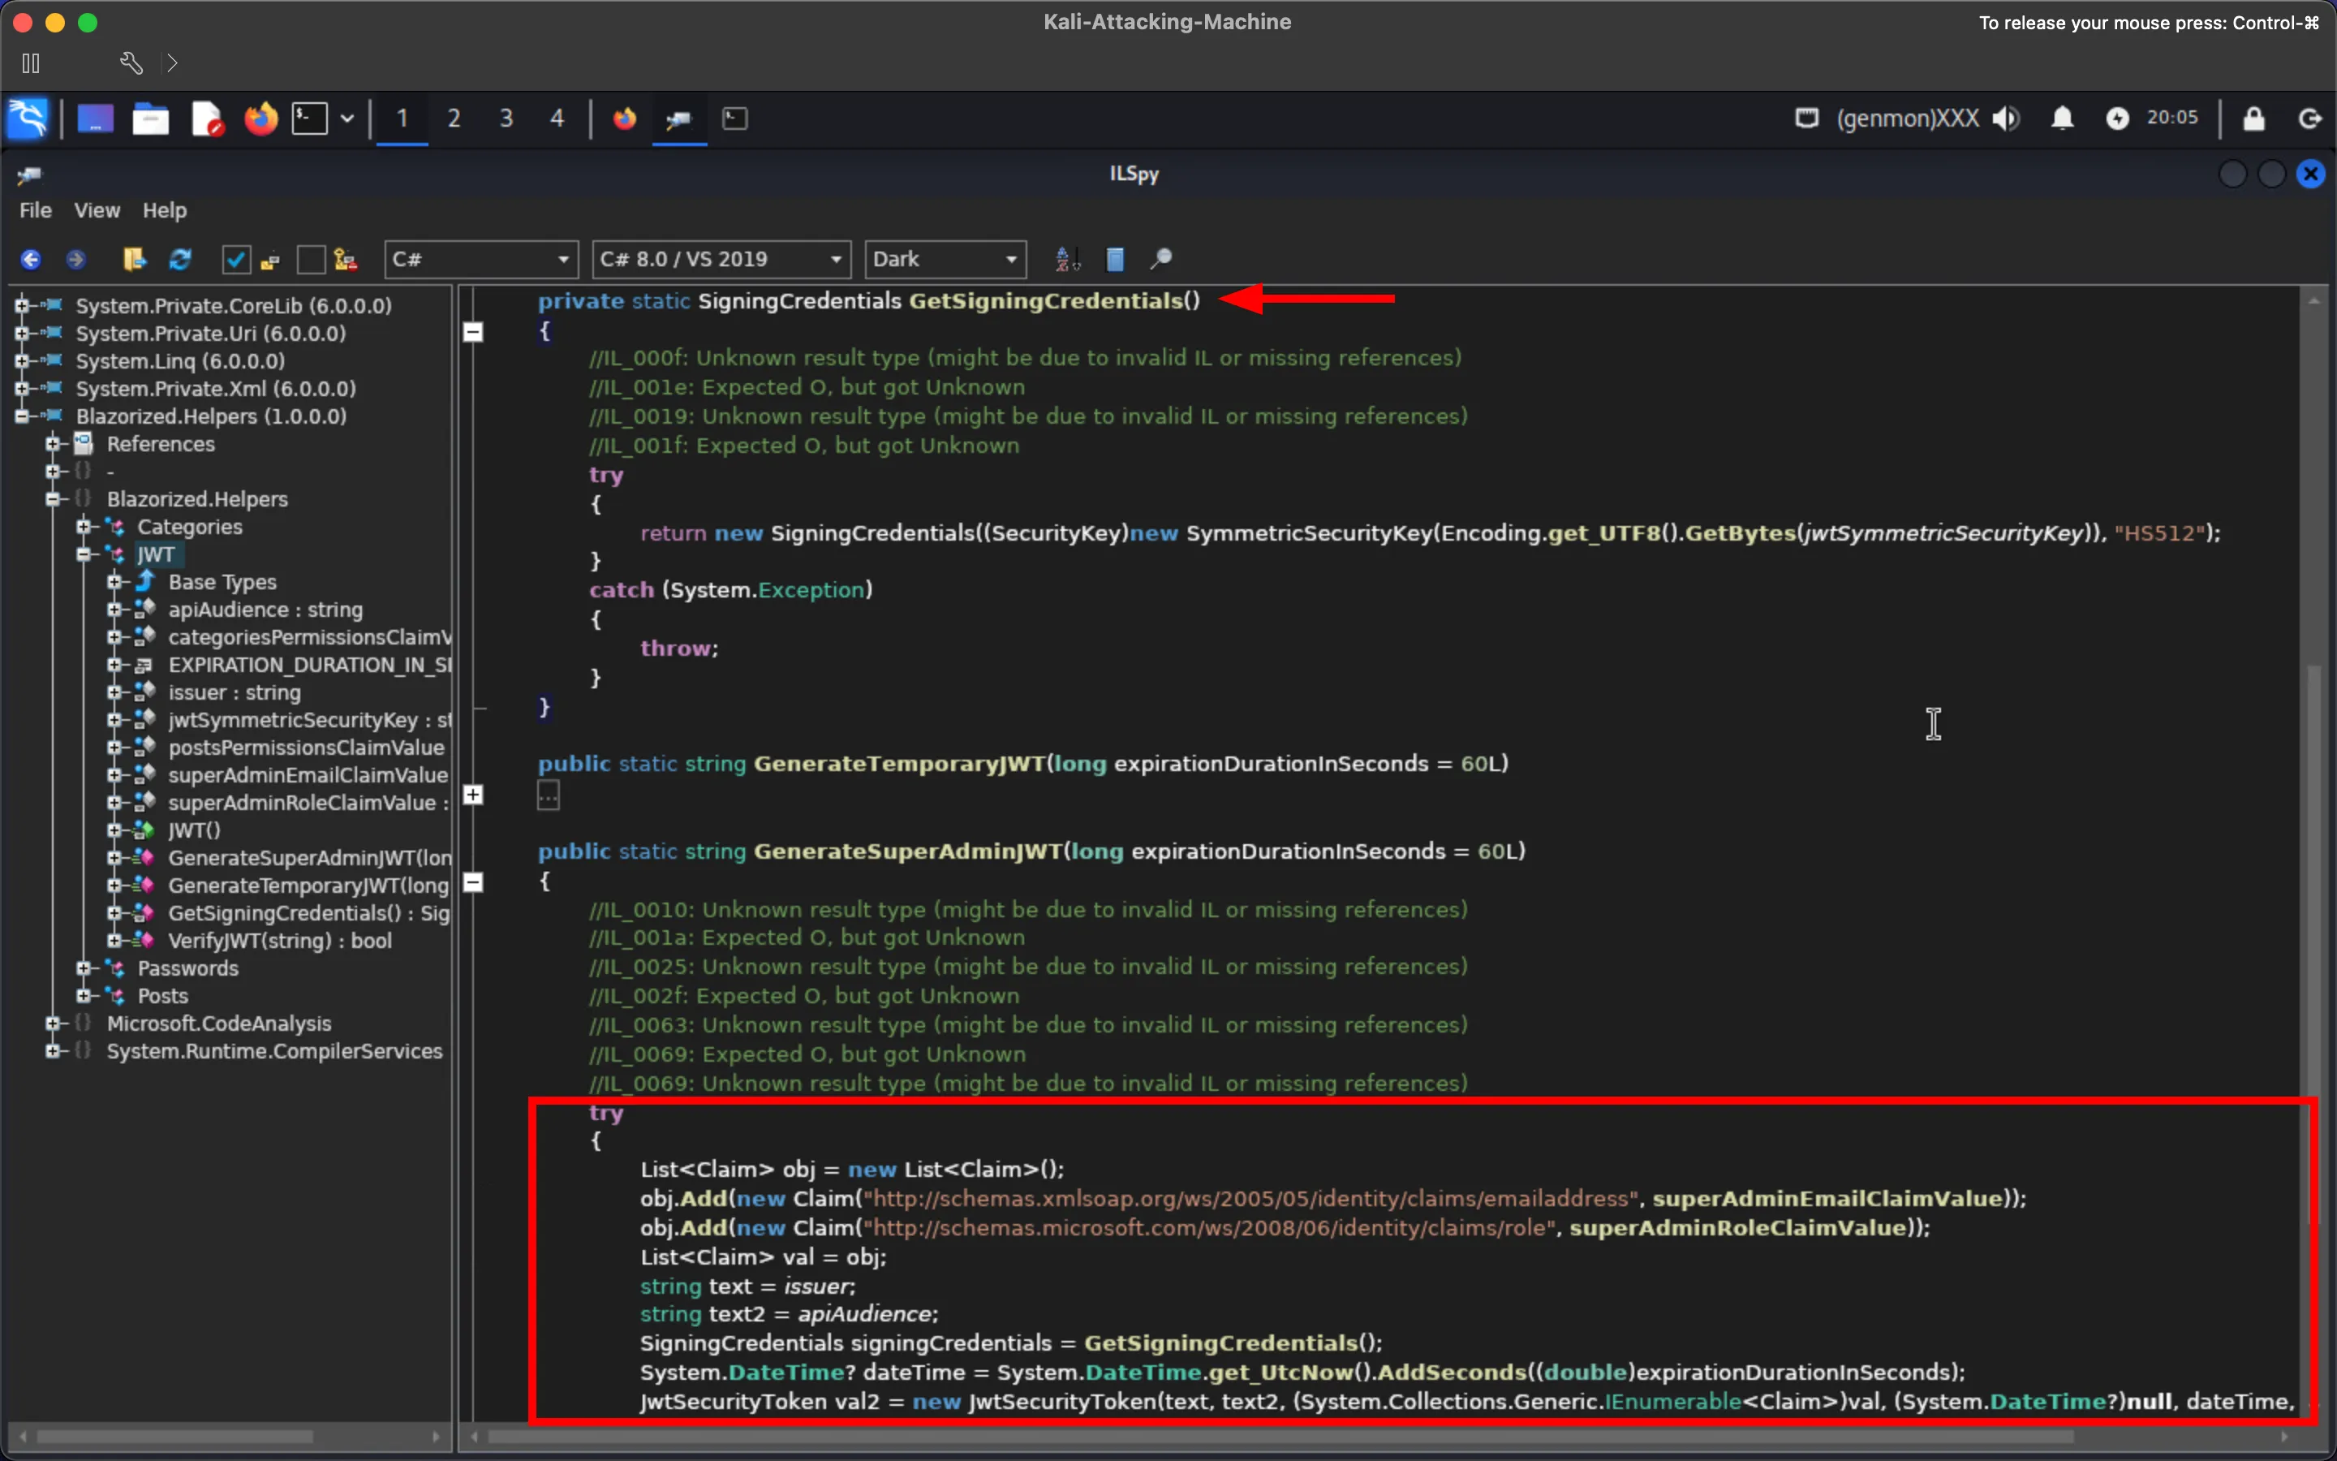Screen dimensions: 2337x1461
Task: Click the lock screen icon
Action: [x=2254, y=118]
